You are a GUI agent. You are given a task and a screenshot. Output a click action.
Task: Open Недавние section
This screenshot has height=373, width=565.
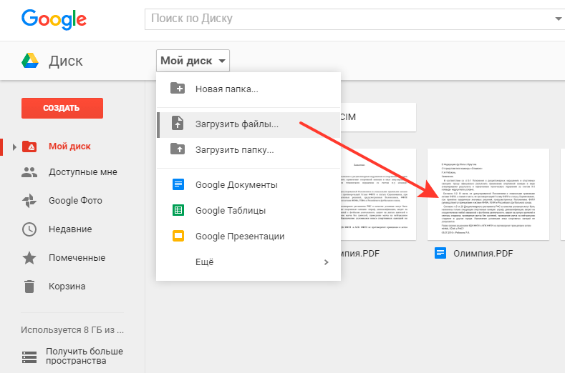(70, 229)
